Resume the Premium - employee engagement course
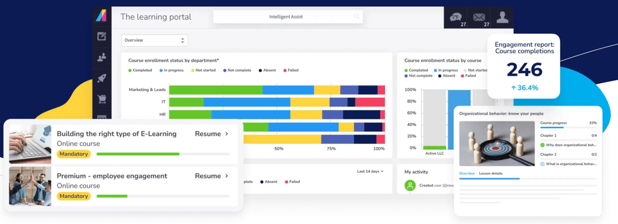Image resolution: width=618 pixels, height=224 pixels. 208,176
